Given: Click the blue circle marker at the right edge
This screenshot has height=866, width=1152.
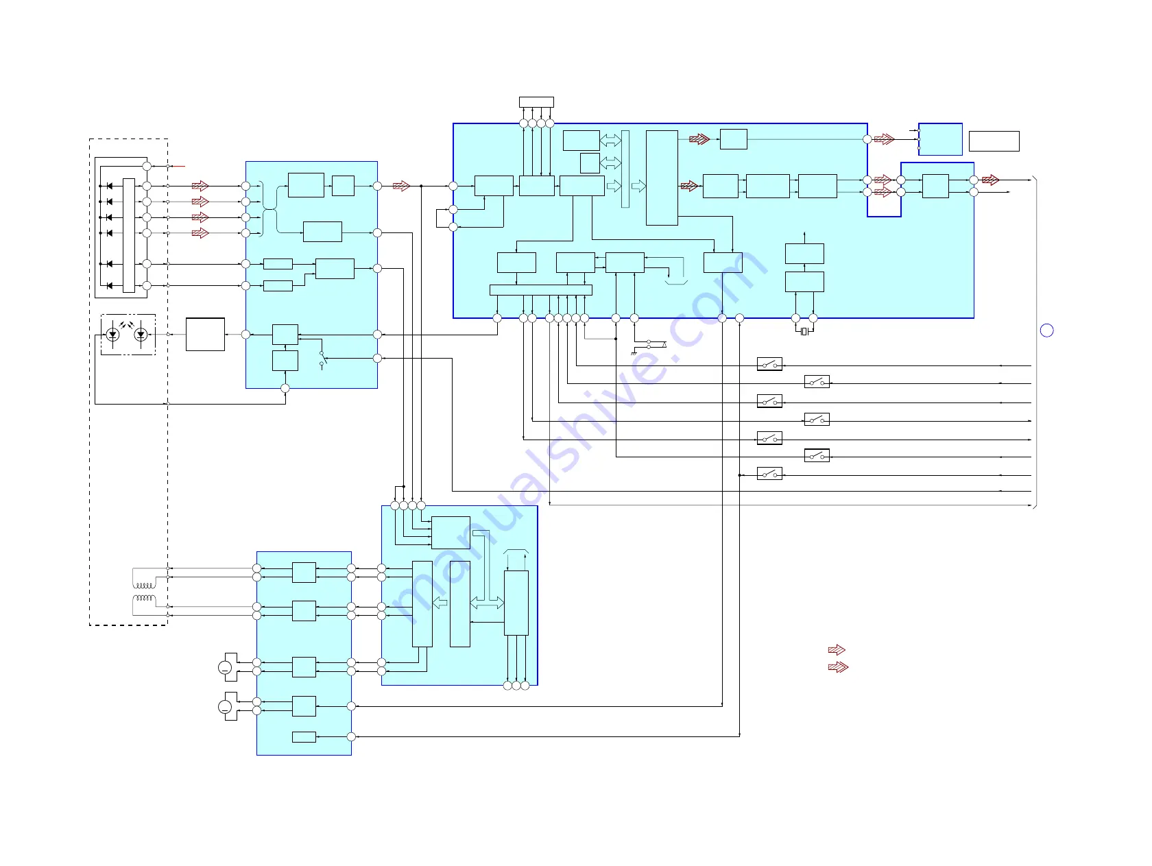Looking at the screenshot, I should tap(1047, 330).
